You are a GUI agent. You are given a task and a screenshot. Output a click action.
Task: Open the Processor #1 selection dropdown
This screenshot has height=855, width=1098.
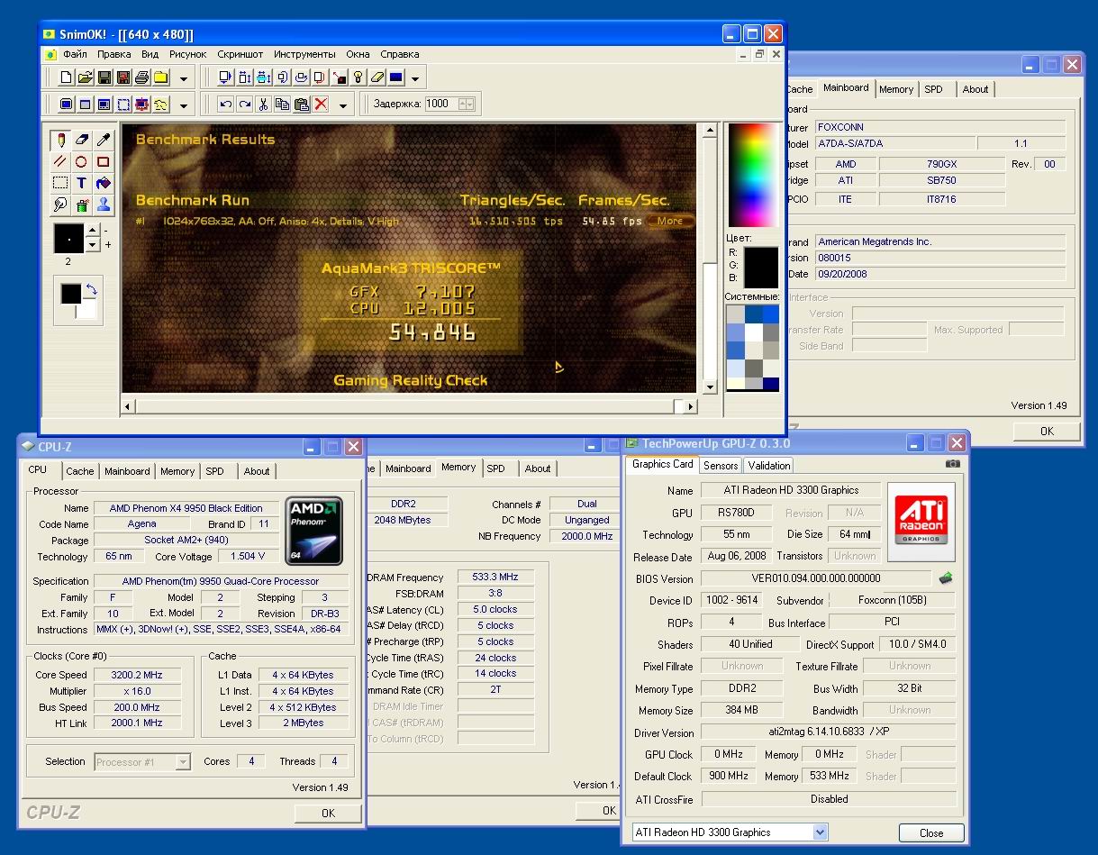pos(183,762)
